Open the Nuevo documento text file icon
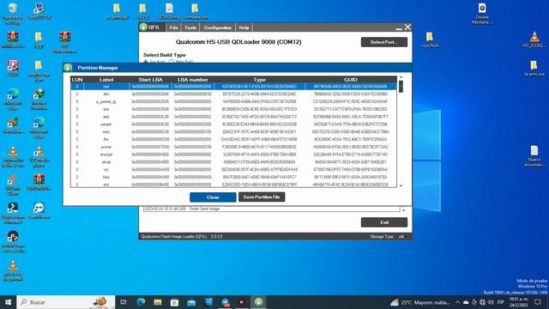Image resolution: width=549 pixels, height=309 pixels. [x=534, y=156]
